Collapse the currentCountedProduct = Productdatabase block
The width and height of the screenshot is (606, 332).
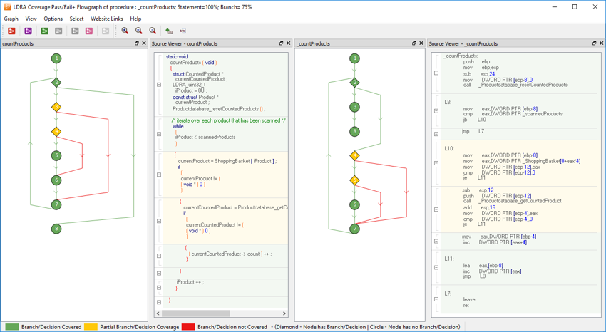click(x=159, y=221)
